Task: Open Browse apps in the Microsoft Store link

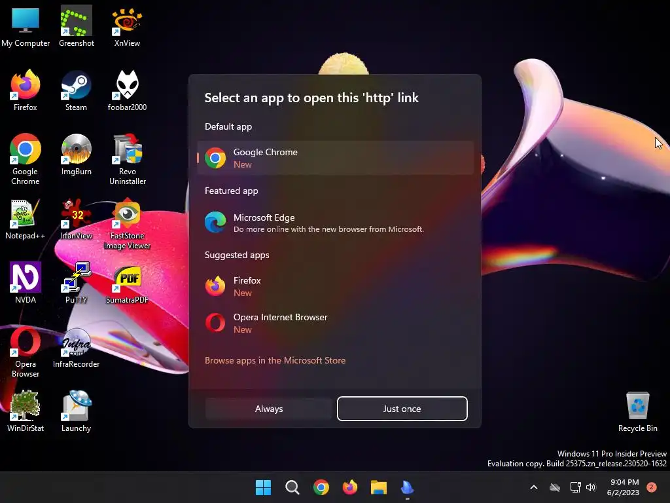Action: 275,360
